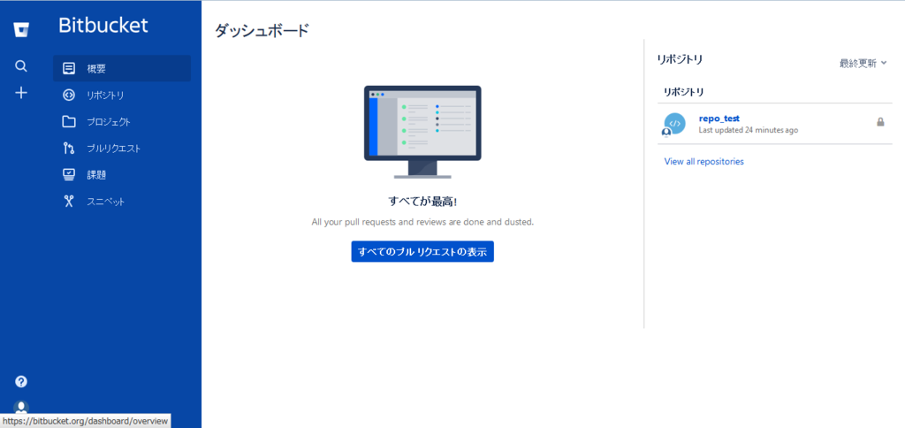Click the repo_test repository avatar icon
Image resolution: width=905 pixels, height=428 pixels.
pos(674,124)
